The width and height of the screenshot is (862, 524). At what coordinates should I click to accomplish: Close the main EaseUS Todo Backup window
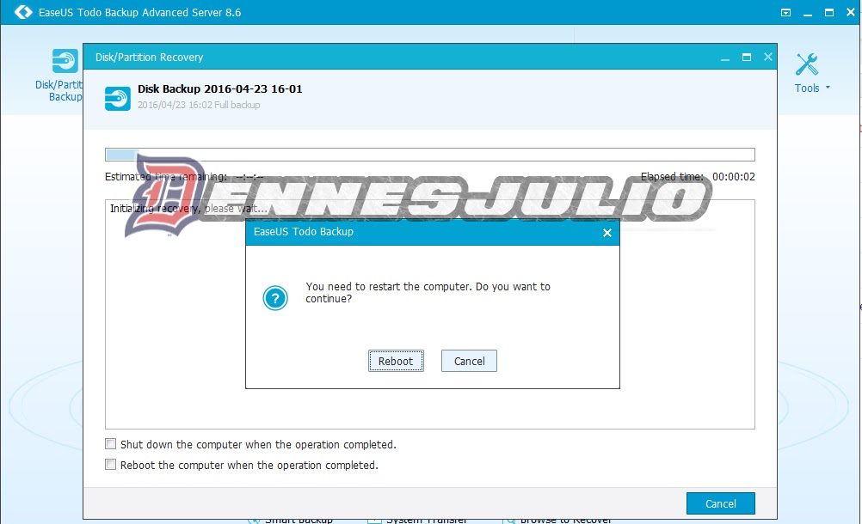click(x=851, y=12)
